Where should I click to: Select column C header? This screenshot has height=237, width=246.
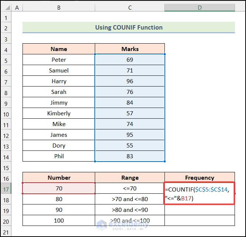point(130,7)
